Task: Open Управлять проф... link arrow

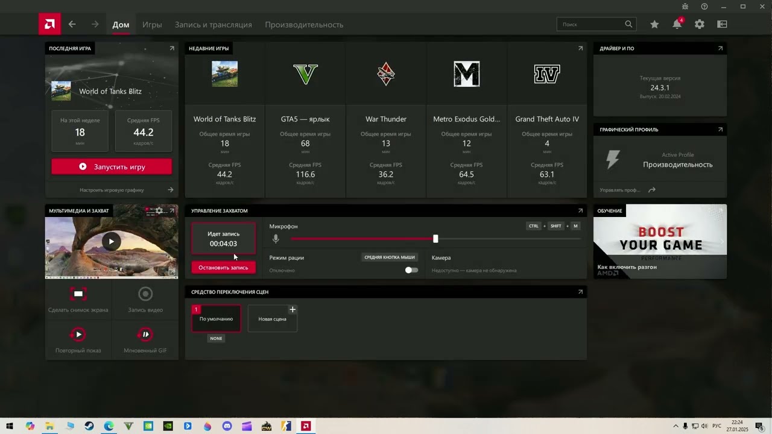Action: click(x=652, y=190)
